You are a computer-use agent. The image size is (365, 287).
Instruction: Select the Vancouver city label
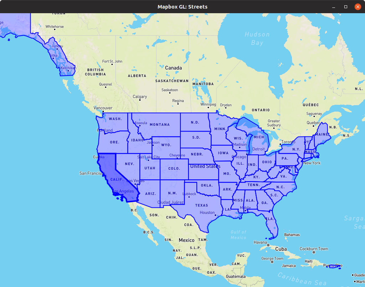(102, 108)
